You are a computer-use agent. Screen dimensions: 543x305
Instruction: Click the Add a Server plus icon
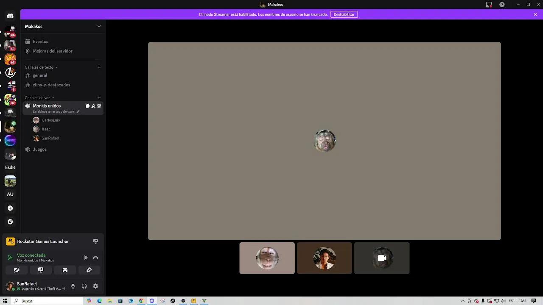[10, 208]
